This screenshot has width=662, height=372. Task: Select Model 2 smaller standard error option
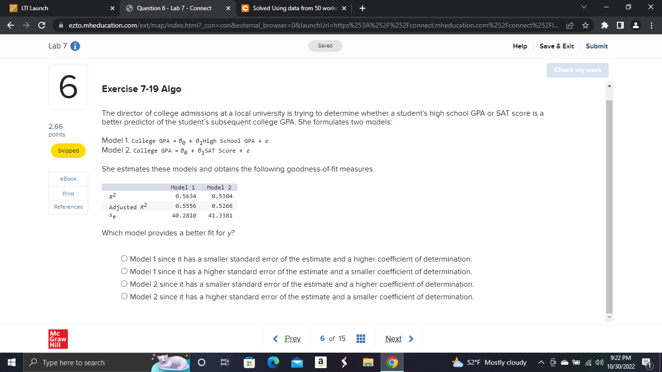pos(124,283)
